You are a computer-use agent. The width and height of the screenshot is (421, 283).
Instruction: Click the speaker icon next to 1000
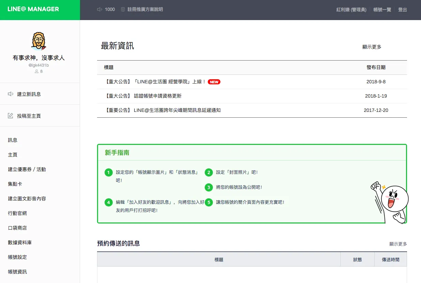(x=99, y=10)
